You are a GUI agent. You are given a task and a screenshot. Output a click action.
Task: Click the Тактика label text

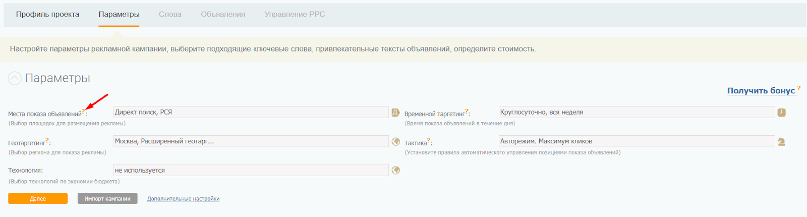(x=416, y=143)
